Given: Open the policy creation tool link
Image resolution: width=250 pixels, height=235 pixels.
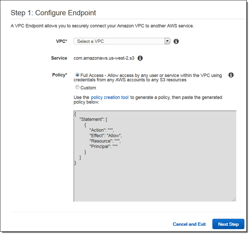Looking at the screenshot, I should coord(110,97).
